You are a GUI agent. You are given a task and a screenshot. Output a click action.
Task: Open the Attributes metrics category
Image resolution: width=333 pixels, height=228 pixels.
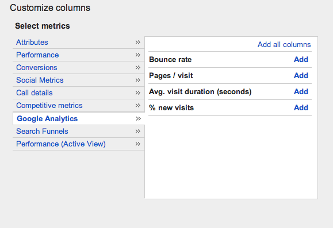[32, 42]
